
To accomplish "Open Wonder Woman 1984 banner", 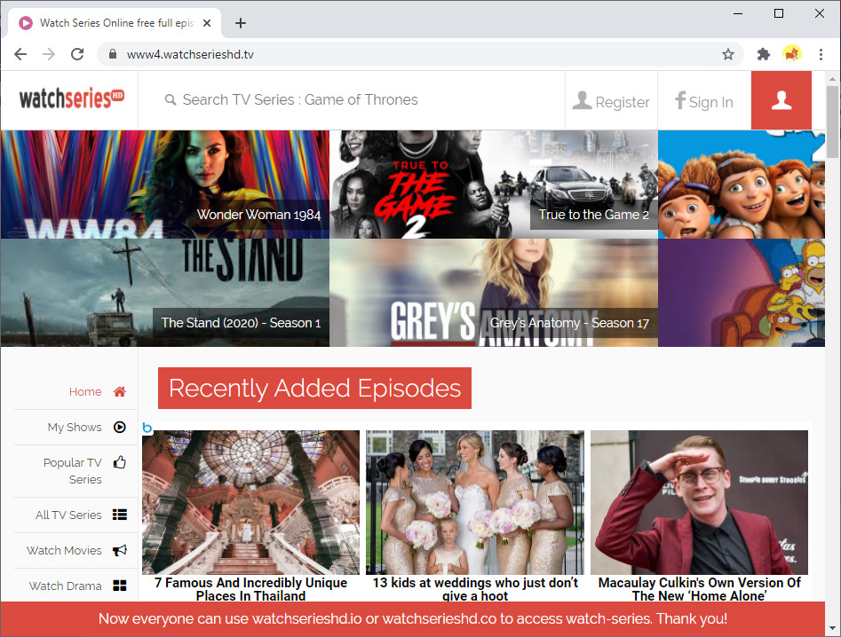I will (x=164, y=185).
